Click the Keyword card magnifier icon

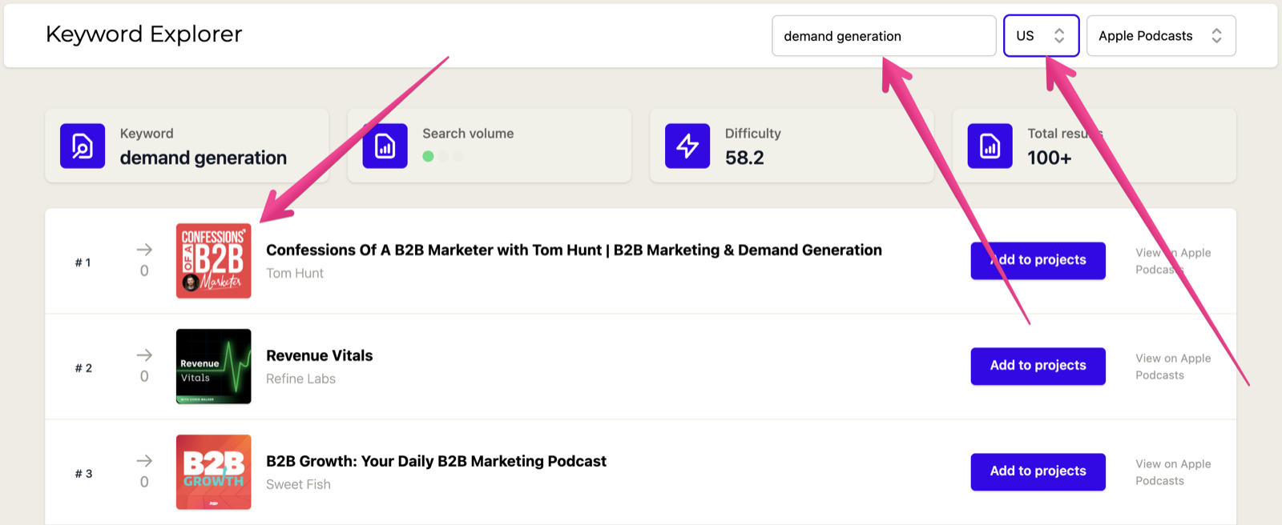coord(83,146)
